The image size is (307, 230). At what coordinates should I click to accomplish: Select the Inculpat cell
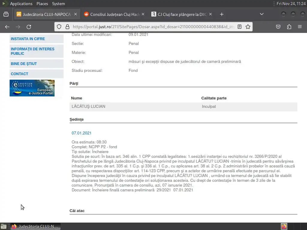click(209, 106)
